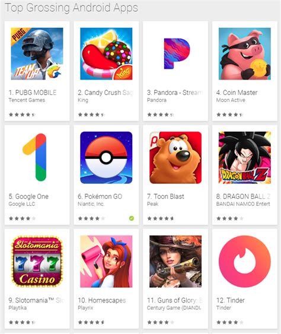The width and height of the screenshot is (281, 334).
Task: Click the Dragon Ball Z icon
Action: pyautogui.click(x=245, y=158)
